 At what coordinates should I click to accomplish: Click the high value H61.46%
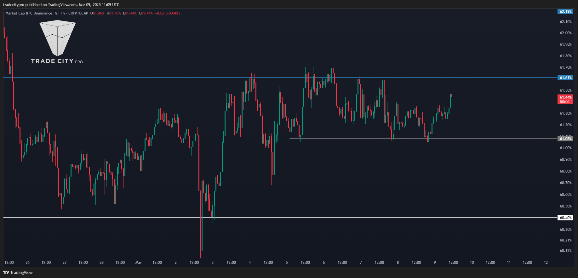pyautogui.click(x=114, y=13)
